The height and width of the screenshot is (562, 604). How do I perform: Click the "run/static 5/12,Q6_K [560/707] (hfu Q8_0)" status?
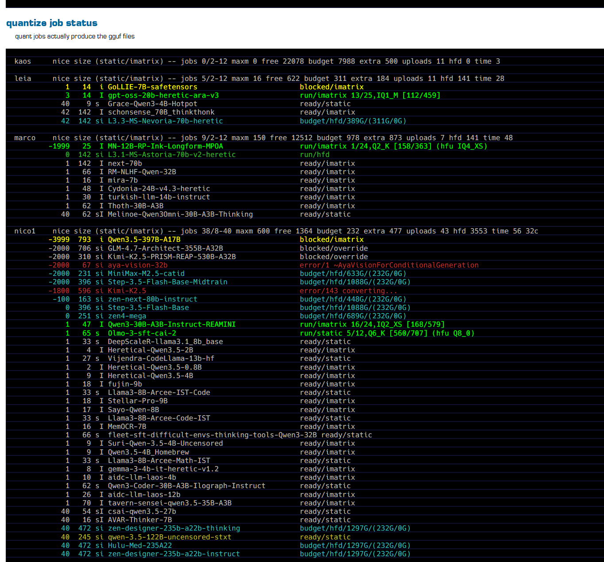[x=387, y=333]
